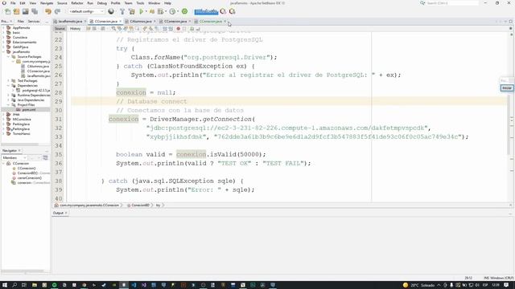
Task: Click the Search field at top right
Action: (452, 3)
